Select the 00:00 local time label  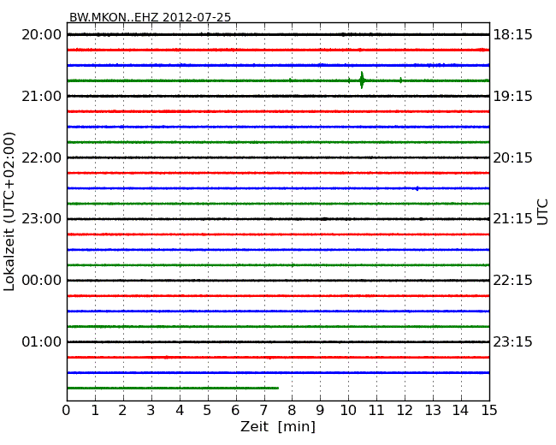click(x=42, y=281)
